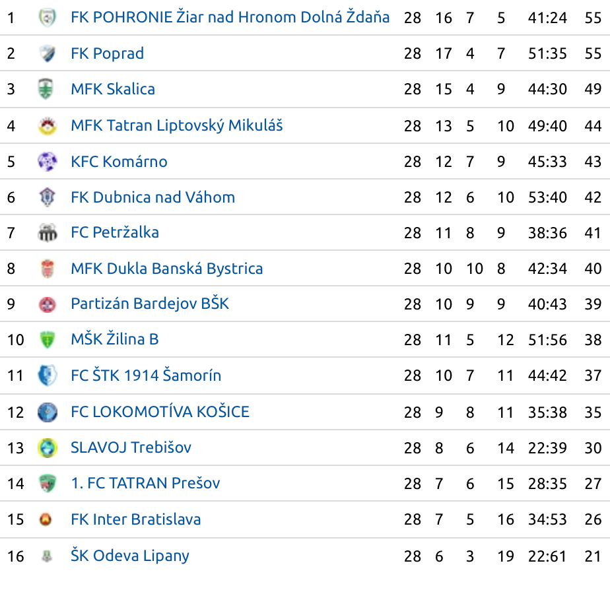Open 1. FC TATRAN Prešov team link
This screenshot has width=610, height=590.
coord(145,484)
